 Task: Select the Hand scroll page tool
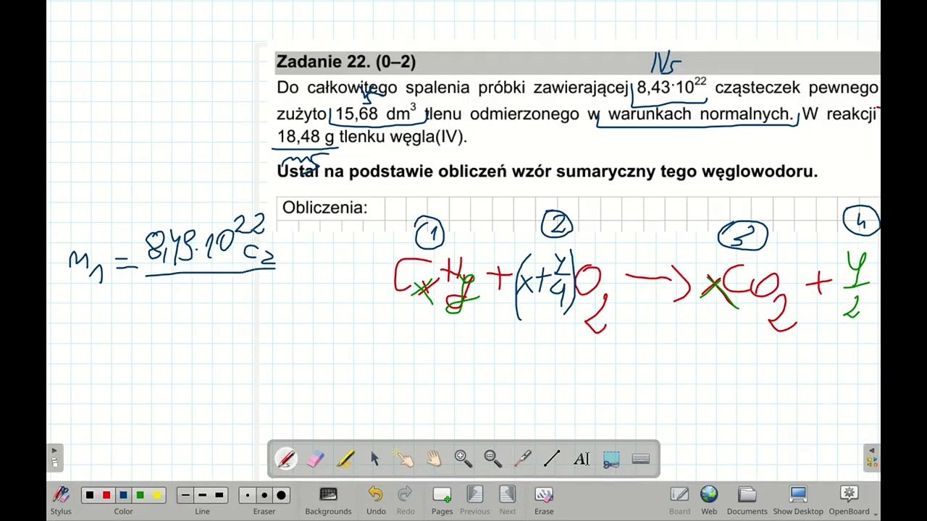pyautogui.click(x=434, y=459)
